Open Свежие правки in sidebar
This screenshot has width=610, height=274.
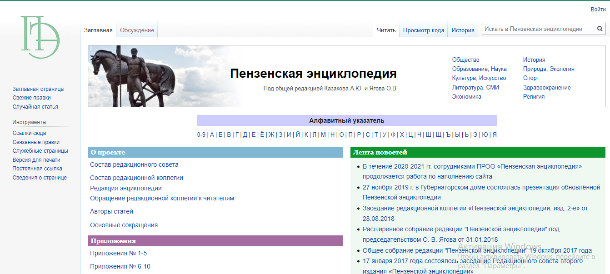click(32, 98)
